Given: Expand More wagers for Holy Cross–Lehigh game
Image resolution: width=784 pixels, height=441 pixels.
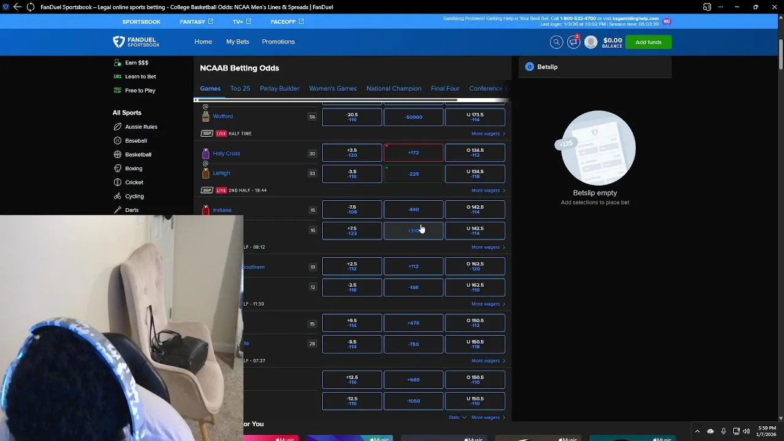Looking at the screenshot, I should pyautogui.click(x=488, y=190).
